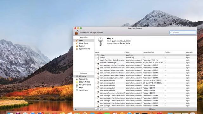Click 'public key, RSA, 2,048-bit' kind text
The width and height of the screenshot is (203, 114).
click(121, 41)
